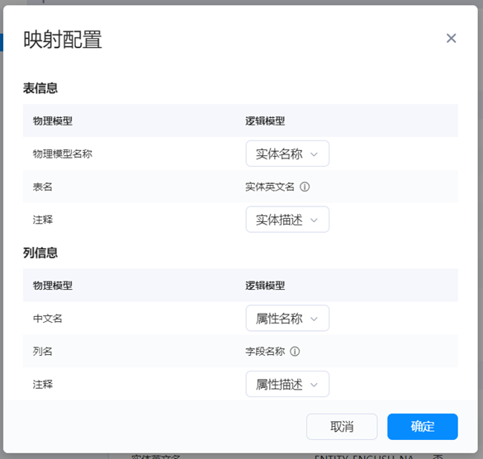Click the 表名 row label
Viewport: 483px width, 459px height.
click(42, 187)
